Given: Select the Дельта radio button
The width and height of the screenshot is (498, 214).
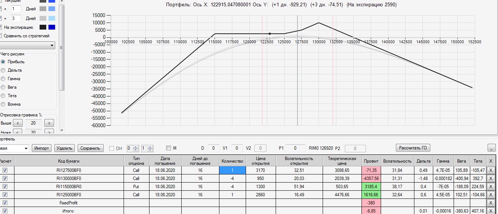Looking at the screenshot, I should point(3,70).
